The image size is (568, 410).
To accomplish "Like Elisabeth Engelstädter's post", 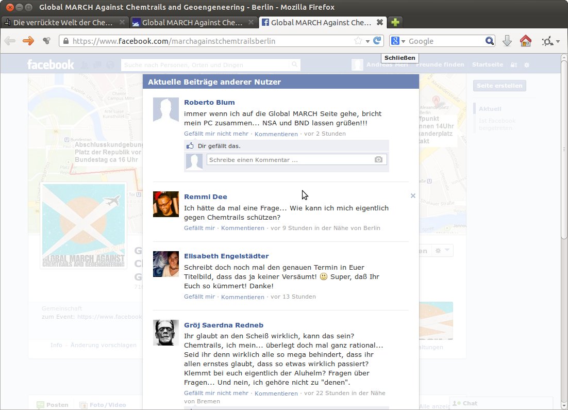I will [x=199, y=297].
